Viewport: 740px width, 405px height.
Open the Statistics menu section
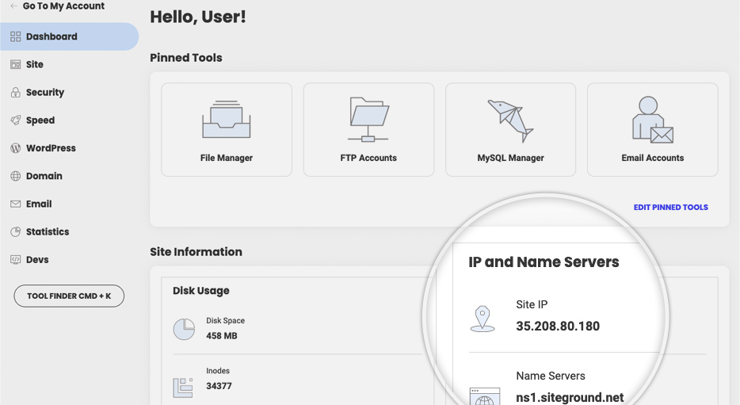pyautogui.click(x=48, y=231)
